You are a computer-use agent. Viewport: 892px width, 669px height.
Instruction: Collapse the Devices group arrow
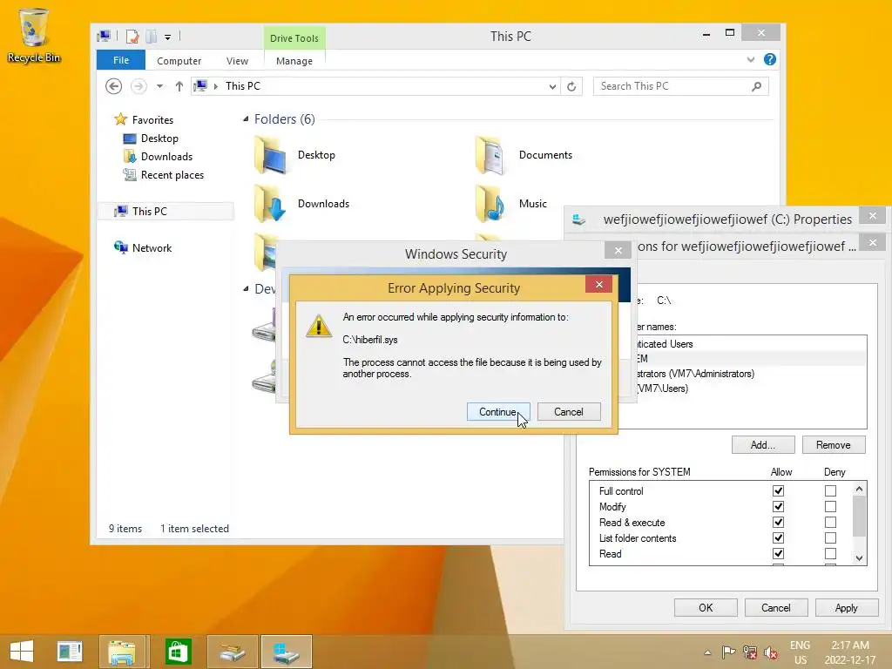click(246, 289)
